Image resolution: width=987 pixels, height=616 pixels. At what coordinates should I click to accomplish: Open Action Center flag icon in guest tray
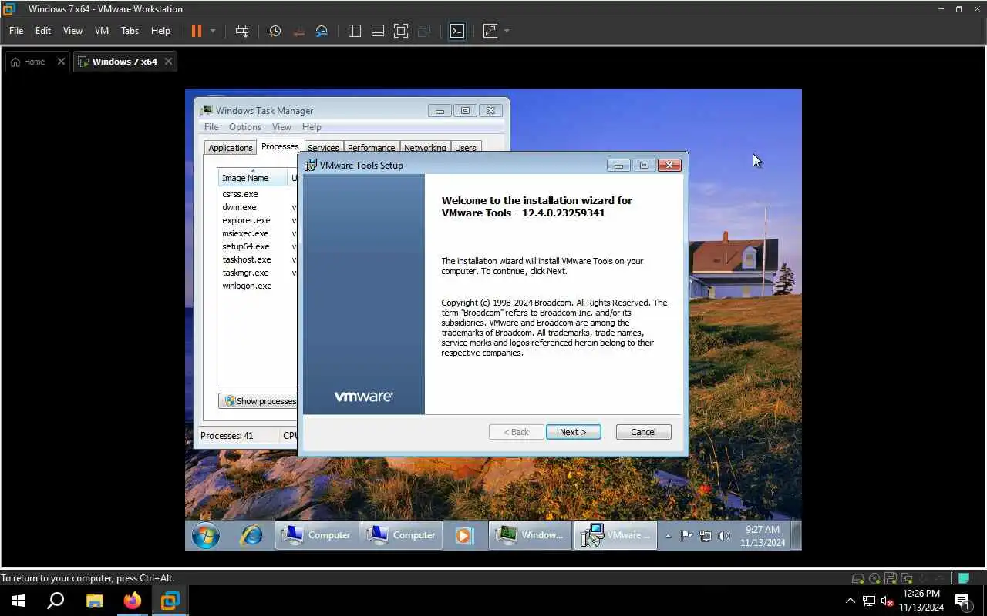pos(686,536)
